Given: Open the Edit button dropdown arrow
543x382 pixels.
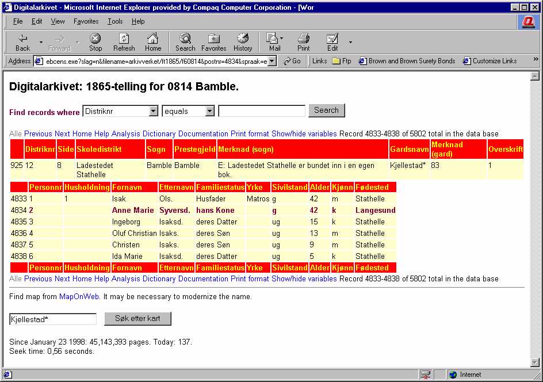Looking at the screenshot, I should pyautogui.click(x=350, y=42).
